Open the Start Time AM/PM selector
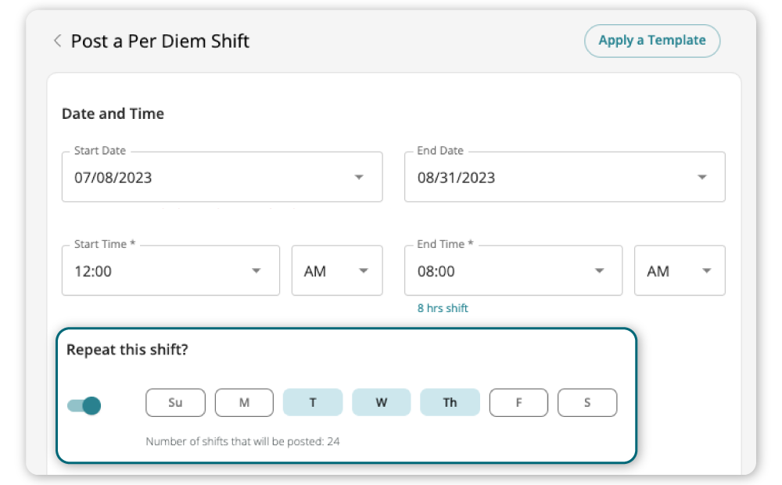The width and height of the screenshot is (782, 485). [337, 271]
